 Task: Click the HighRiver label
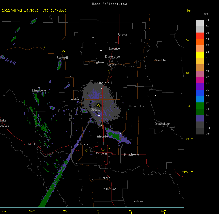pyautogui.click(x=109, y=189)
